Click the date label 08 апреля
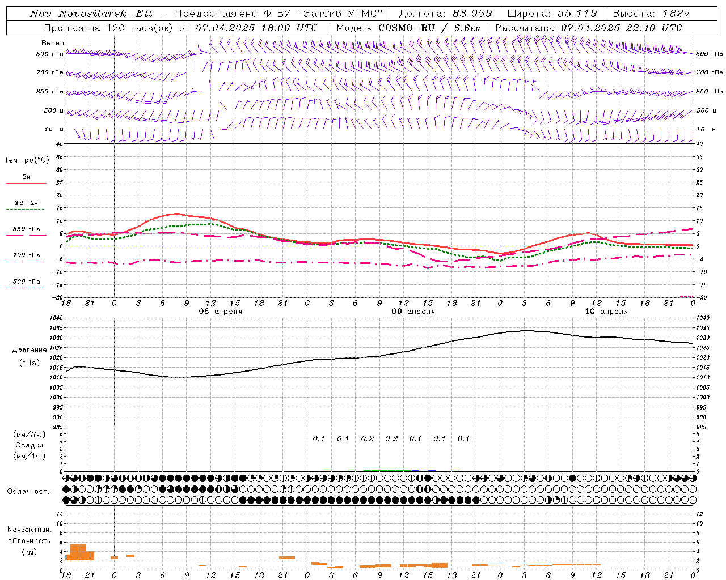The width and height of the screenshot is (726, 580). [220, 312]
